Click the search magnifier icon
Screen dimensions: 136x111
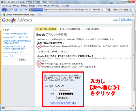(132, 10)
